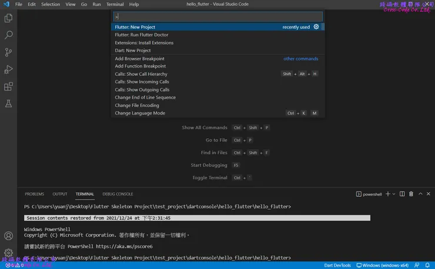
Task: Kill terminal with the trash icon
Action: click(x=411, y=194)
